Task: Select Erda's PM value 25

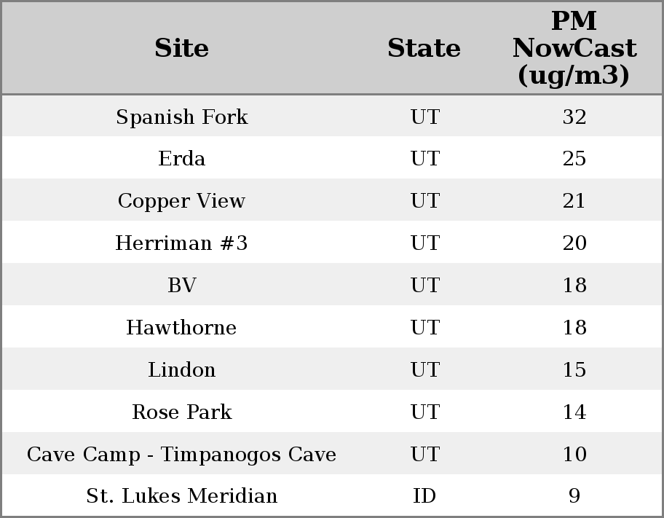Action: (x=574, y=159)
